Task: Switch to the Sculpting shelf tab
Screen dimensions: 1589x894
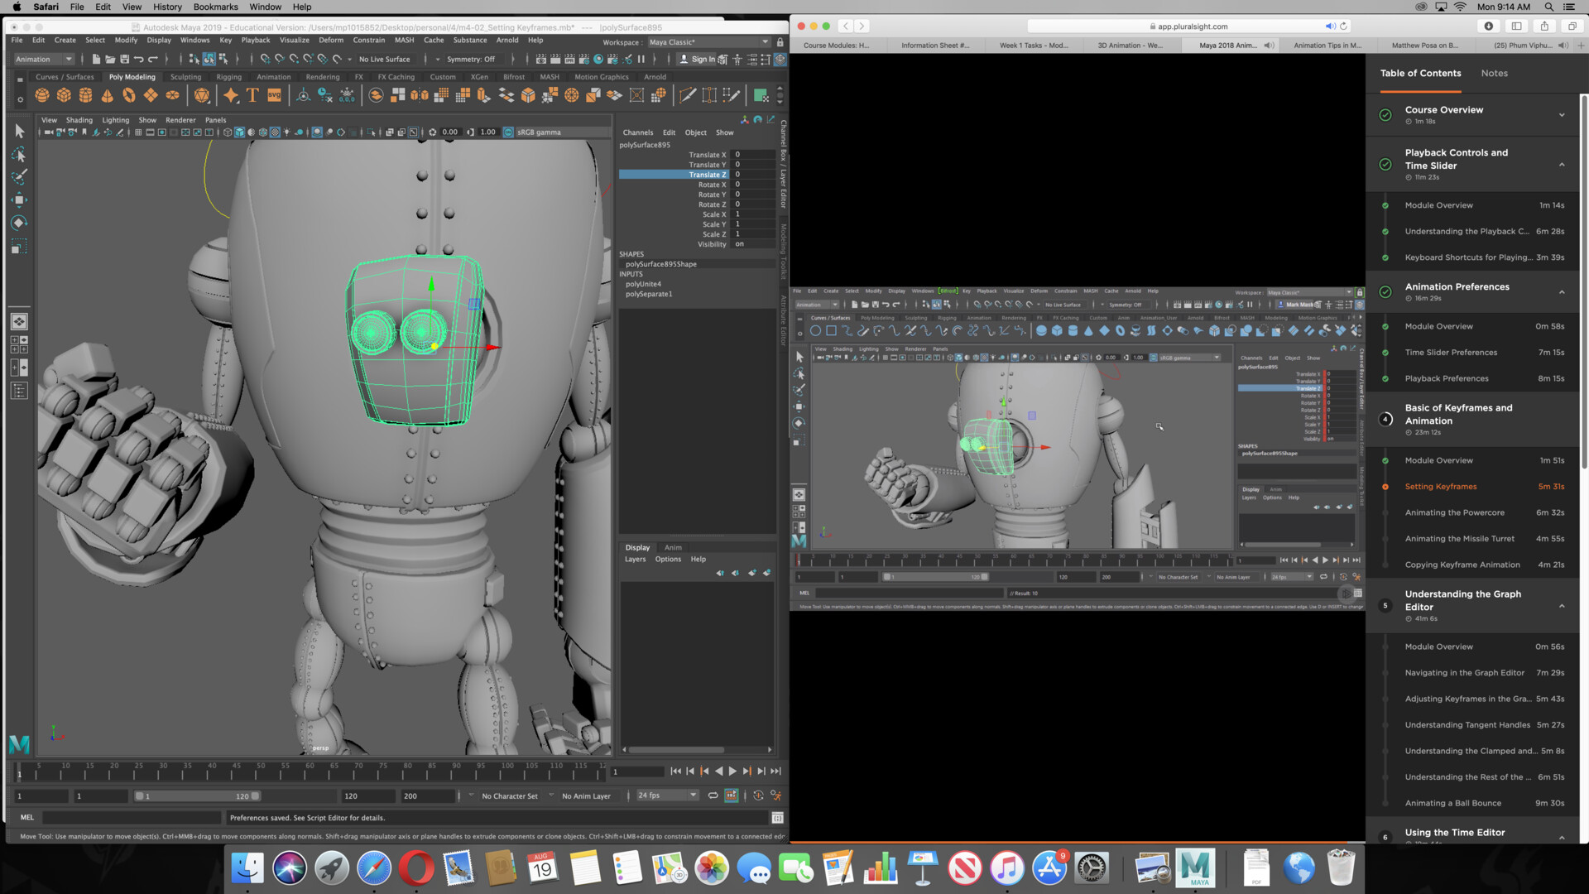Action: pos(185,76)
